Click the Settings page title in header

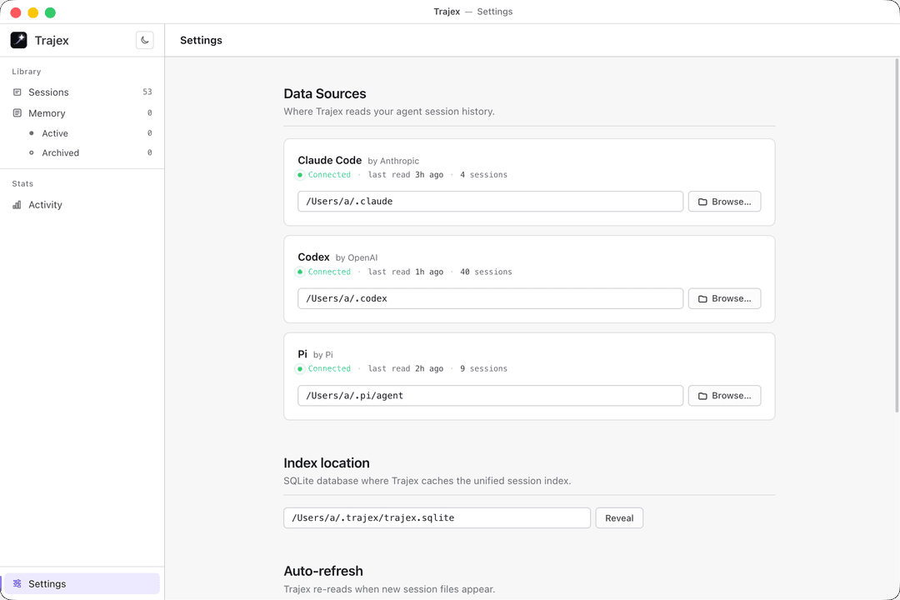[201, 40]
